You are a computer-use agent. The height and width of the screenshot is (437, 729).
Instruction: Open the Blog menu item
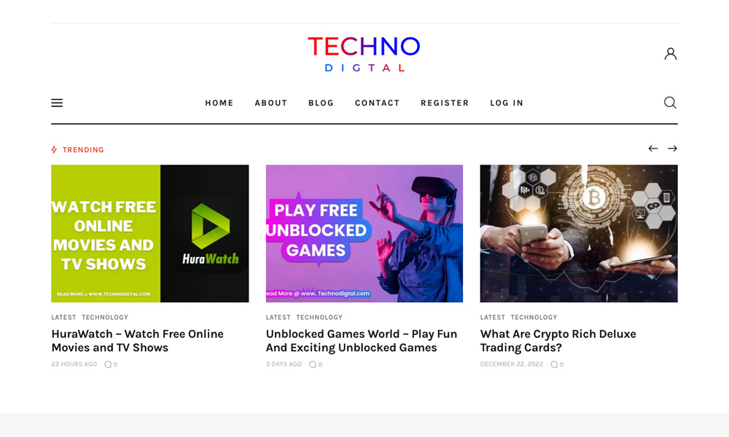click(321, 103)
